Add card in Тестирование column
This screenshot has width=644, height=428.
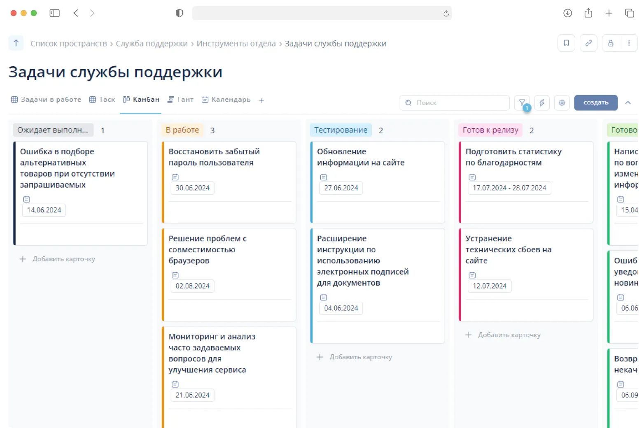click(355, 357)
